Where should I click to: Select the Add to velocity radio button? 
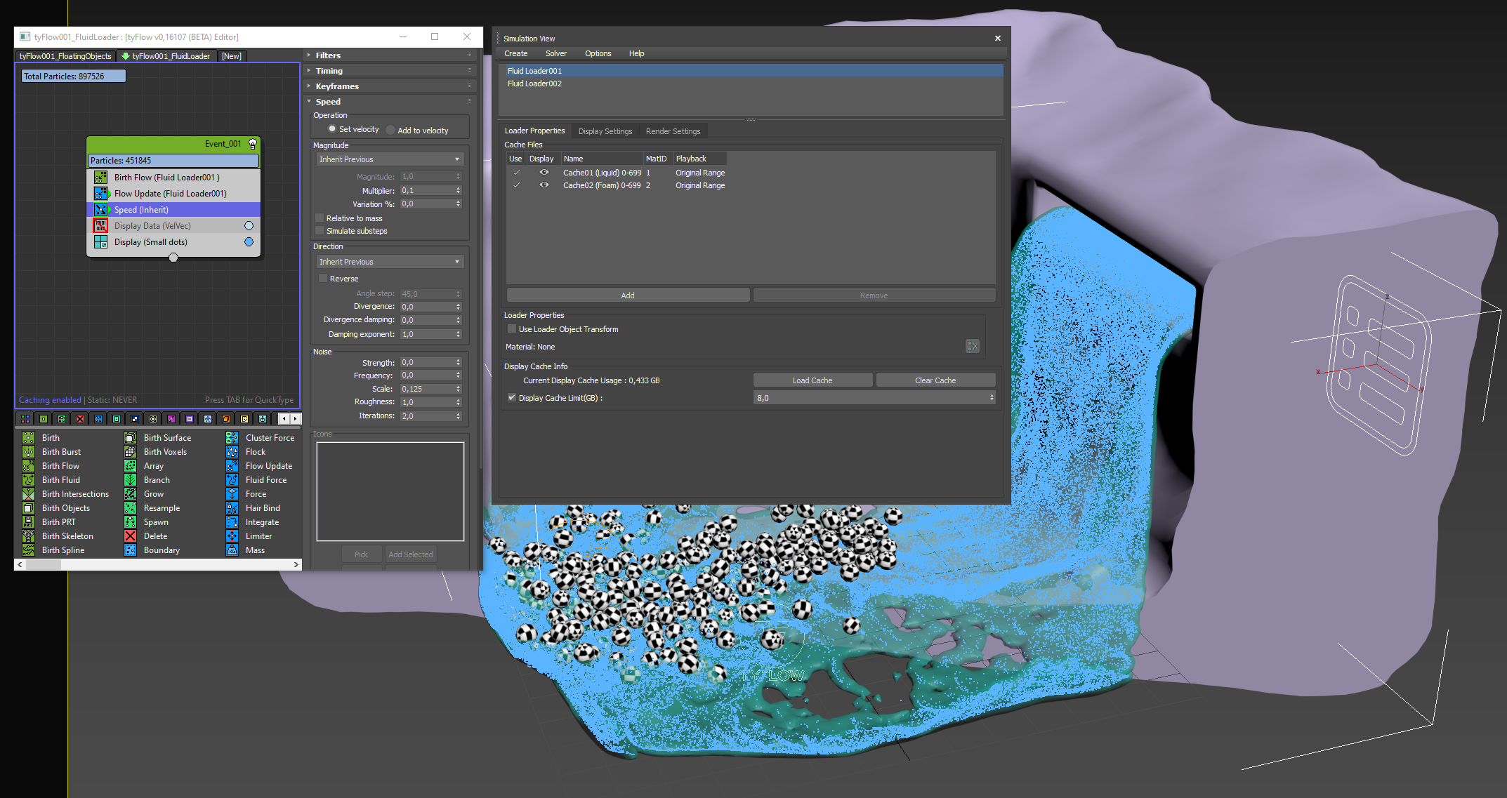pyautogui.click(x=390, y=131)
